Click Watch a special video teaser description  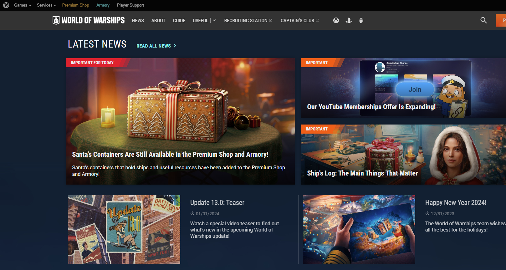point(235,230)
